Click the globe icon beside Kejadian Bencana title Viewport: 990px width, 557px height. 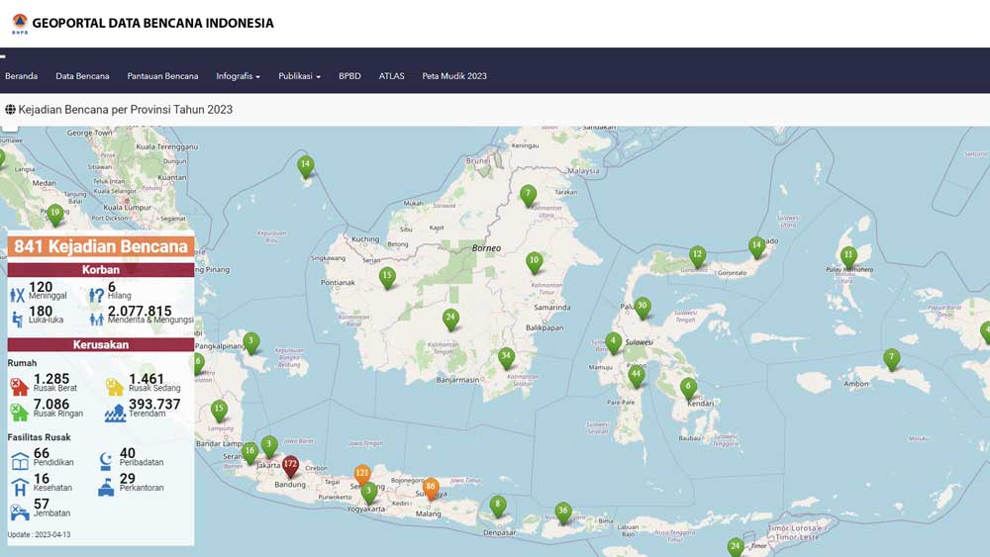[10, 109]
